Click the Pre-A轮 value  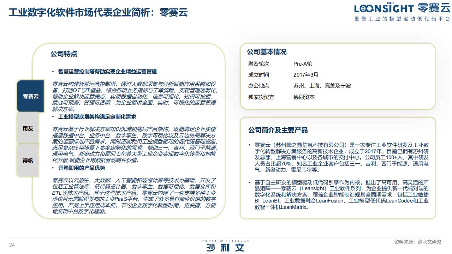point(303,64)
